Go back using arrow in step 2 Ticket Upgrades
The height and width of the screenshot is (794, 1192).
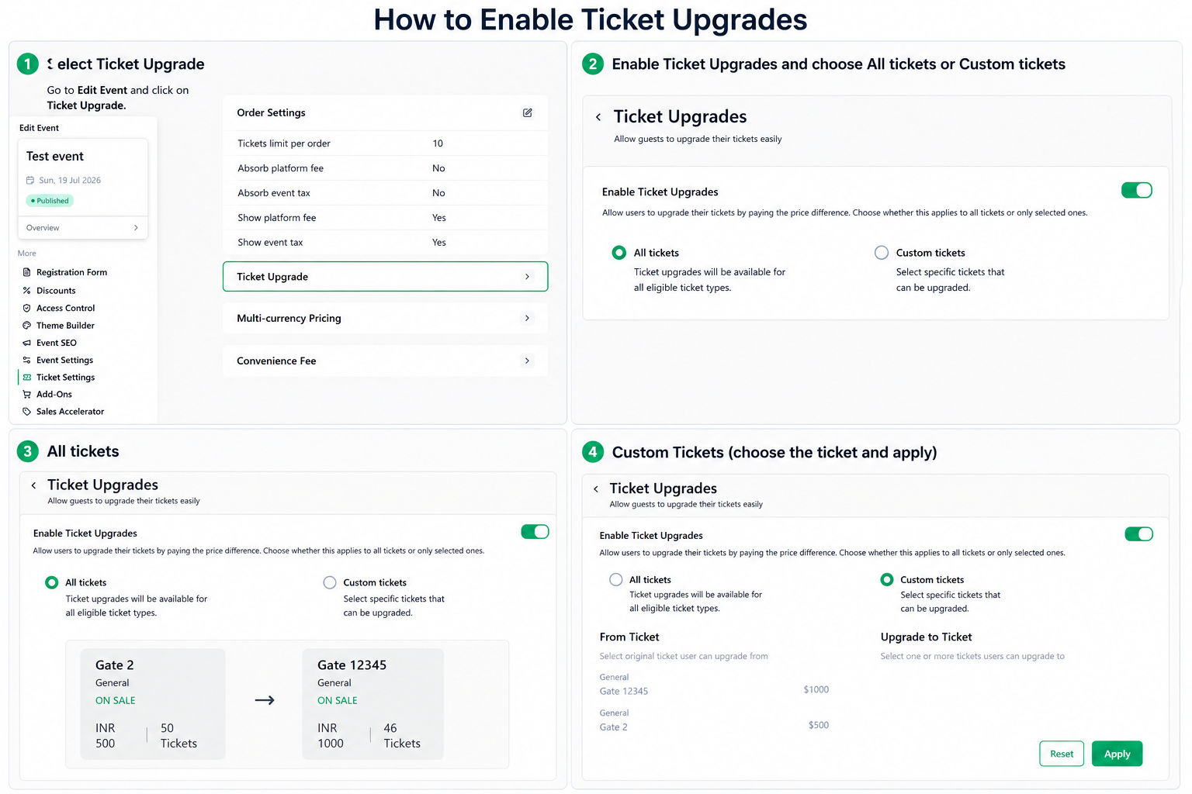coord(598,117)
